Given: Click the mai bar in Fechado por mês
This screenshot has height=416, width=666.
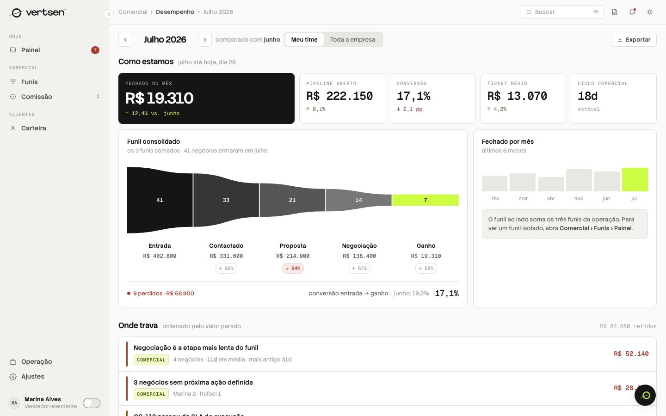Looking at the screenshot, I should (x=579, y=180).
